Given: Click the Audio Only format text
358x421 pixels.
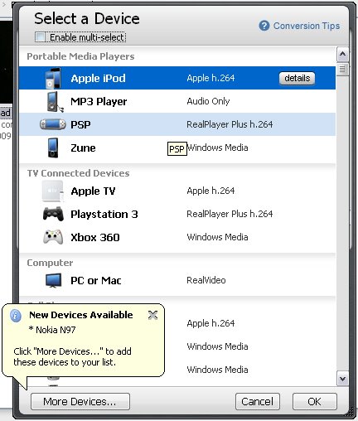Looking at the screenshot, I should point(208,101).
